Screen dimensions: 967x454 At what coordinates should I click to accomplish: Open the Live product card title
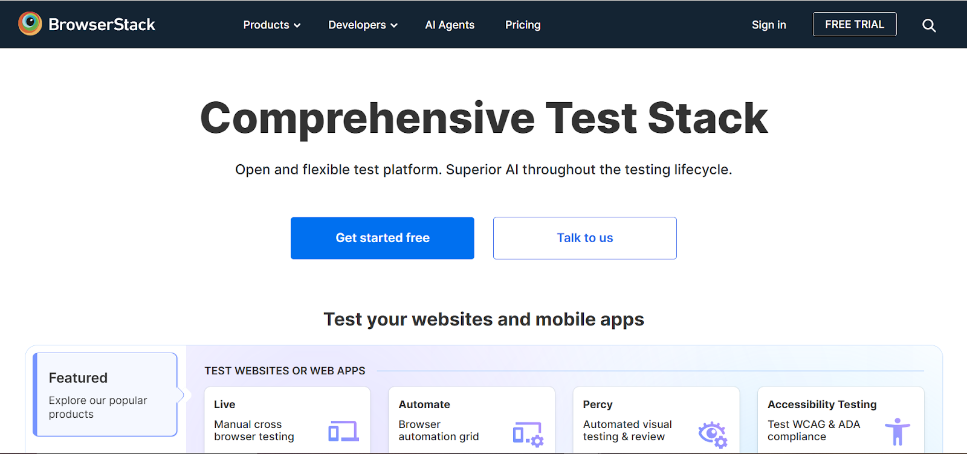[225, 404]
